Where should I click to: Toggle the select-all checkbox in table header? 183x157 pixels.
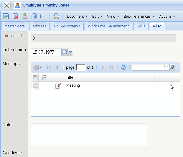35,77
